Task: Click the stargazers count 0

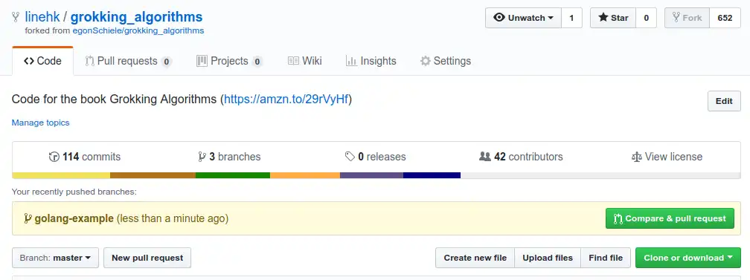Action: [x=646, y=18]
